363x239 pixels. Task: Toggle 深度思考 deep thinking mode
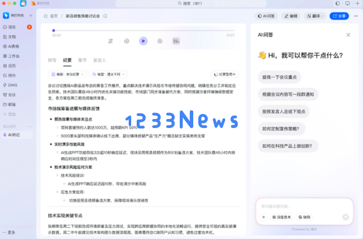[281, 217]
